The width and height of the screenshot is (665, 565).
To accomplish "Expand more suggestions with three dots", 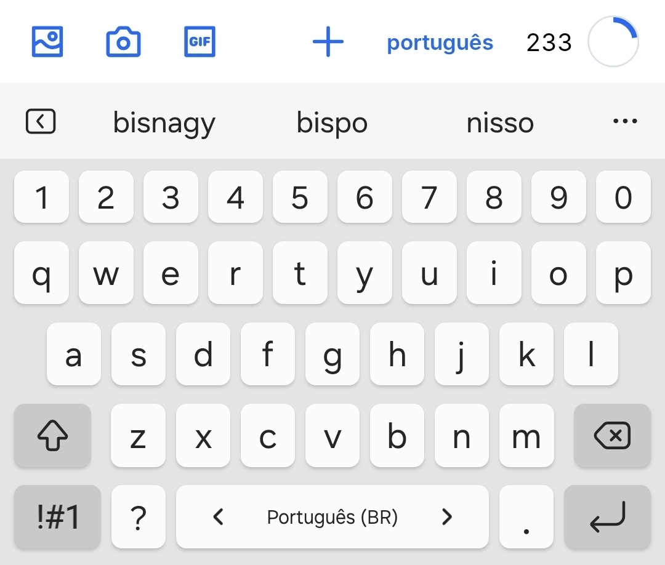I will tap(625, 121).
